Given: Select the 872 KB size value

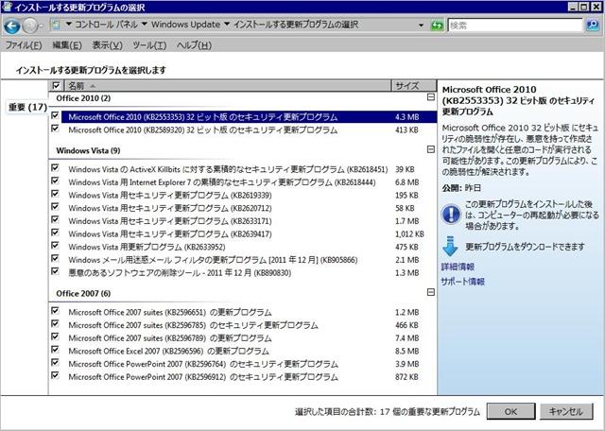Looking at the screenshot, I should coord(406,377).
